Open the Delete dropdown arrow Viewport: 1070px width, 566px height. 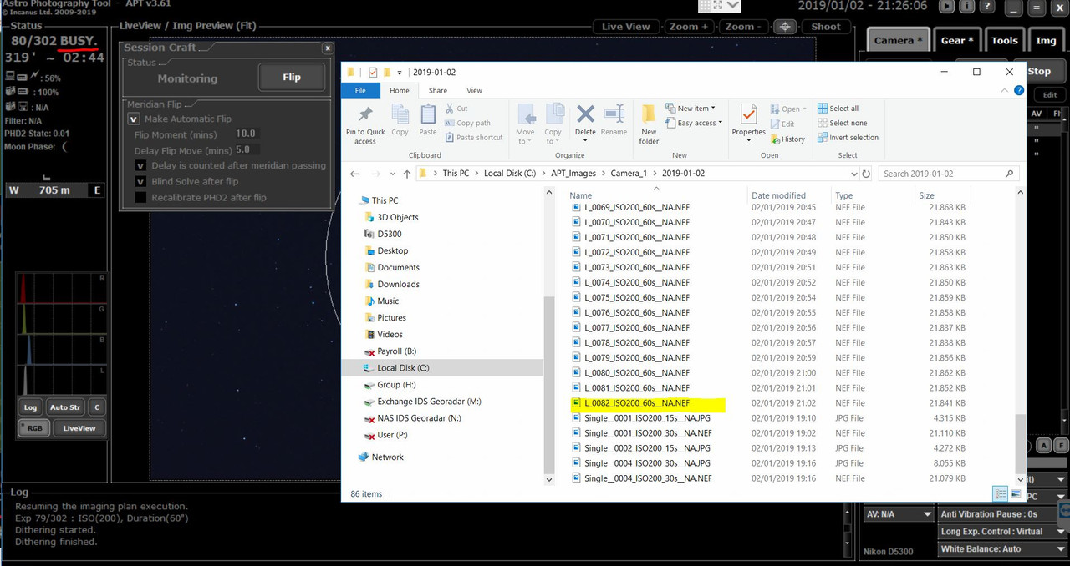click(x=585, y=141)
